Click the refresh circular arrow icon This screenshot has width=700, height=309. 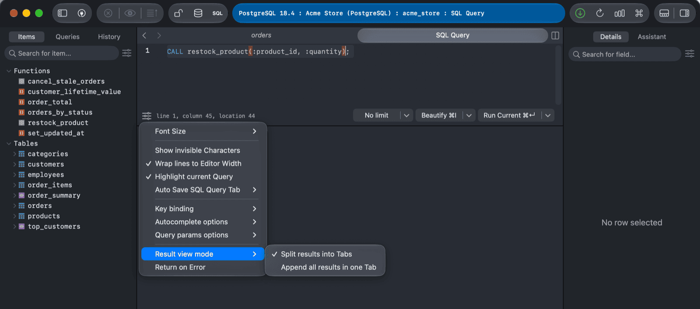pyautogui.click(x=600, y=13)
